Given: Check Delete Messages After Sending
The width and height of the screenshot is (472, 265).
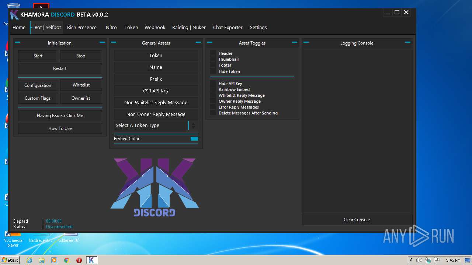Looking at the screenshot, I should [213, 113].
